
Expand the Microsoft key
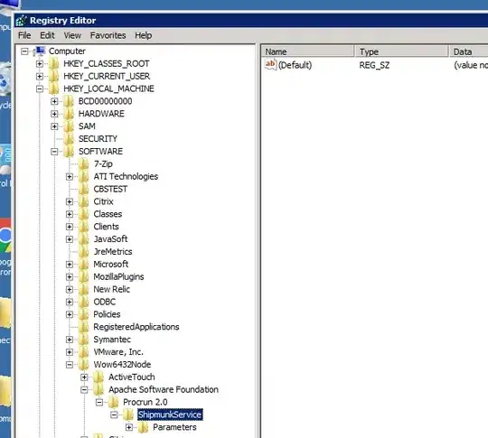coord(70,265)
